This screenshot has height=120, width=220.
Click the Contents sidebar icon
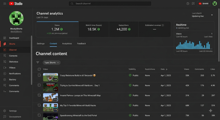coord(5,56)
